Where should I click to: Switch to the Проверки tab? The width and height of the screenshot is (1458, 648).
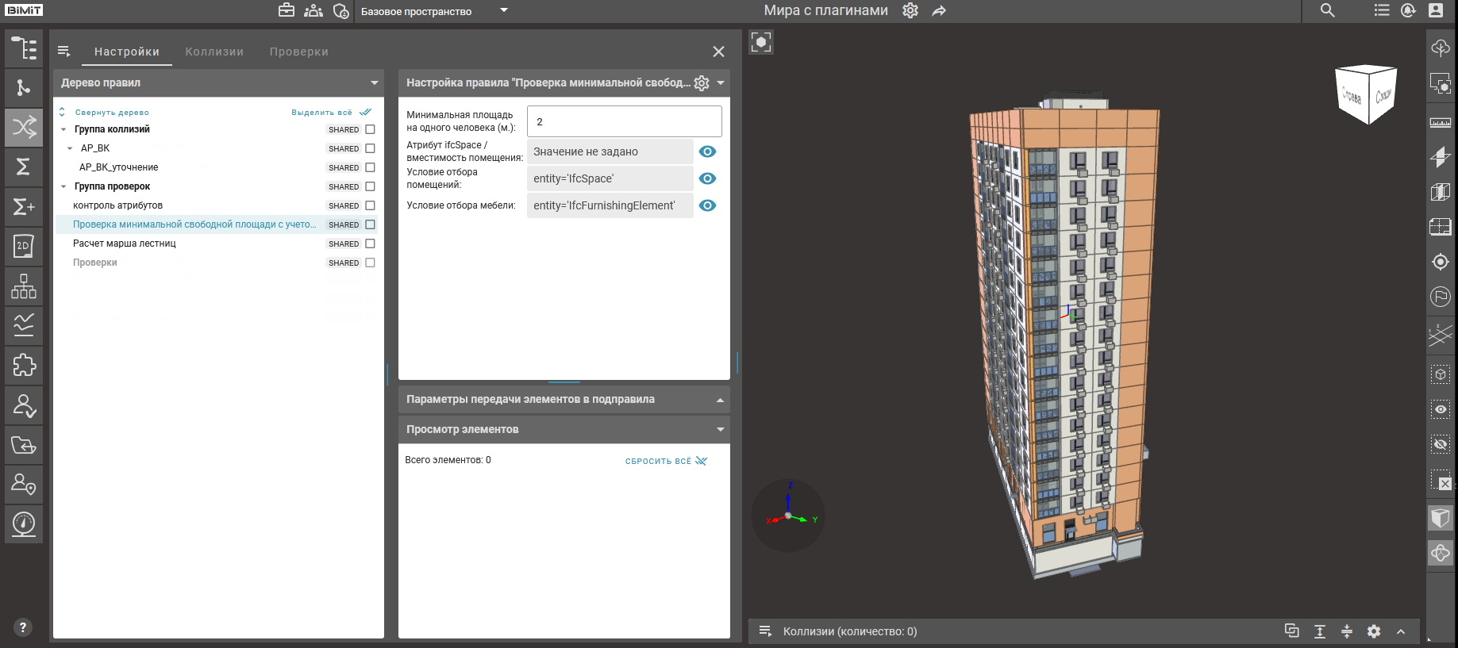(298, 52)
